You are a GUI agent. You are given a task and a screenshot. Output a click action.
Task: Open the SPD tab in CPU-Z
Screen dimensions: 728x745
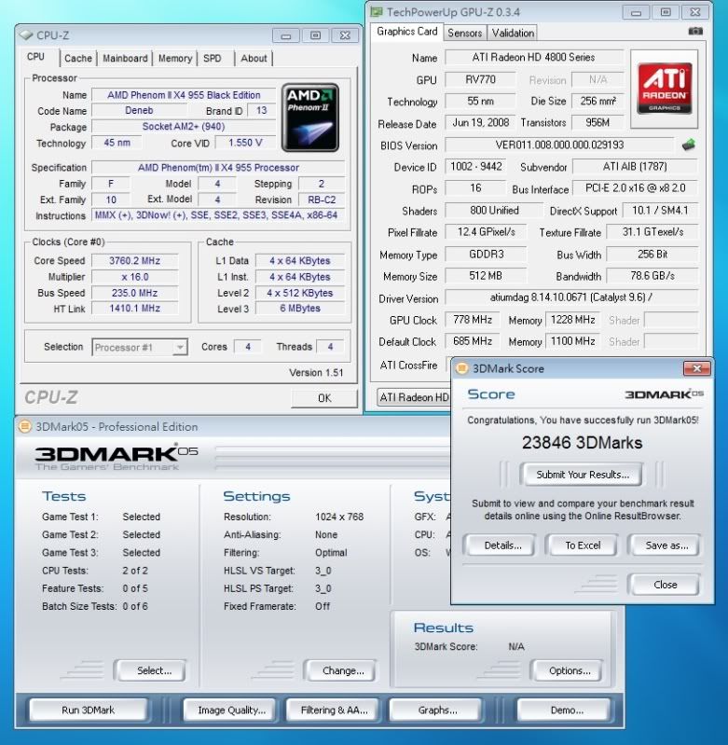[213, 59]
